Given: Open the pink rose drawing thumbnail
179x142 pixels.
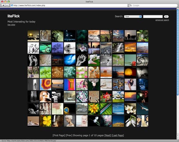Looking at the screenshot, I should [x=58, y=109].
